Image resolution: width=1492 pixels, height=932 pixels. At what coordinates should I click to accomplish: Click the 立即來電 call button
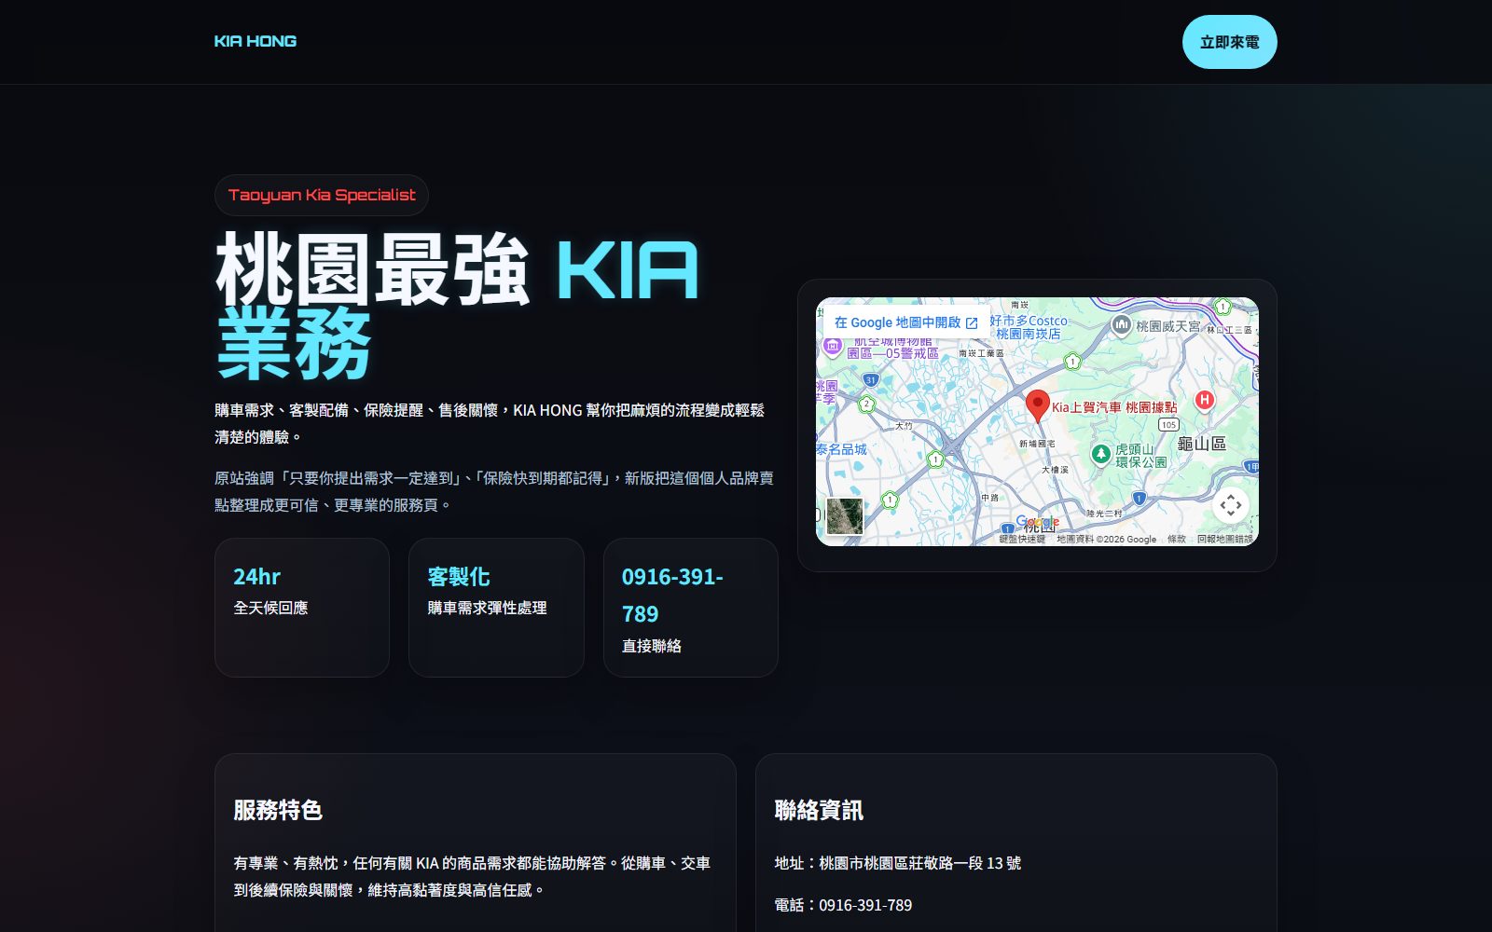click(x=1229, y=42)
